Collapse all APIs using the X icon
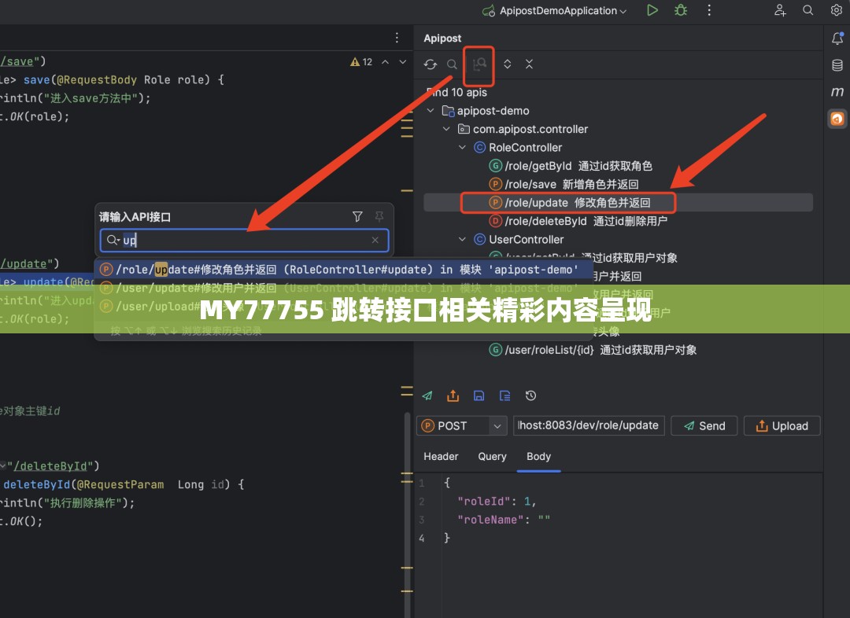Viewport: 850px width, 618px height. pyautogui.click(x=529, y=64)
